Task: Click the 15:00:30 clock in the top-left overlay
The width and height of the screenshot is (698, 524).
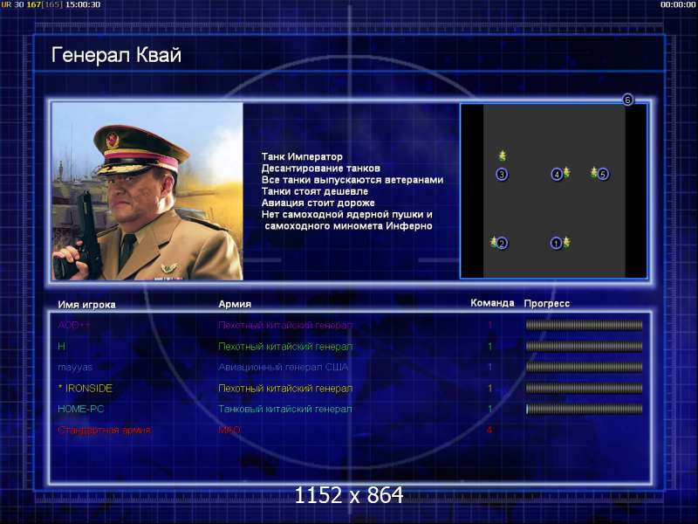Action: pos(83,4)
